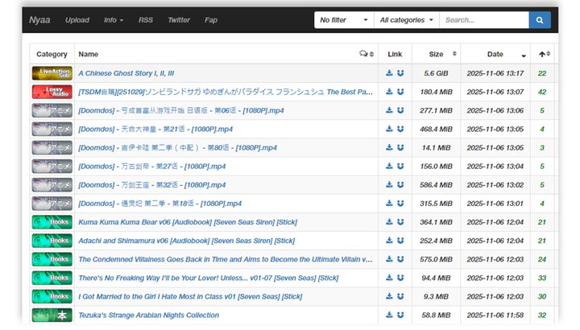The image size is (580, 330).
Task: Click the 5.6 GiB size cell
Action: pos(436,73)
